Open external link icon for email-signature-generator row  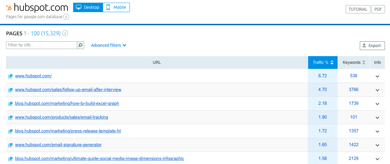10,145
